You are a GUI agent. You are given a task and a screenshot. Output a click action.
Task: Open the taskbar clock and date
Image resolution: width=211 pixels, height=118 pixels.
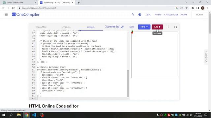pos(198,115)
